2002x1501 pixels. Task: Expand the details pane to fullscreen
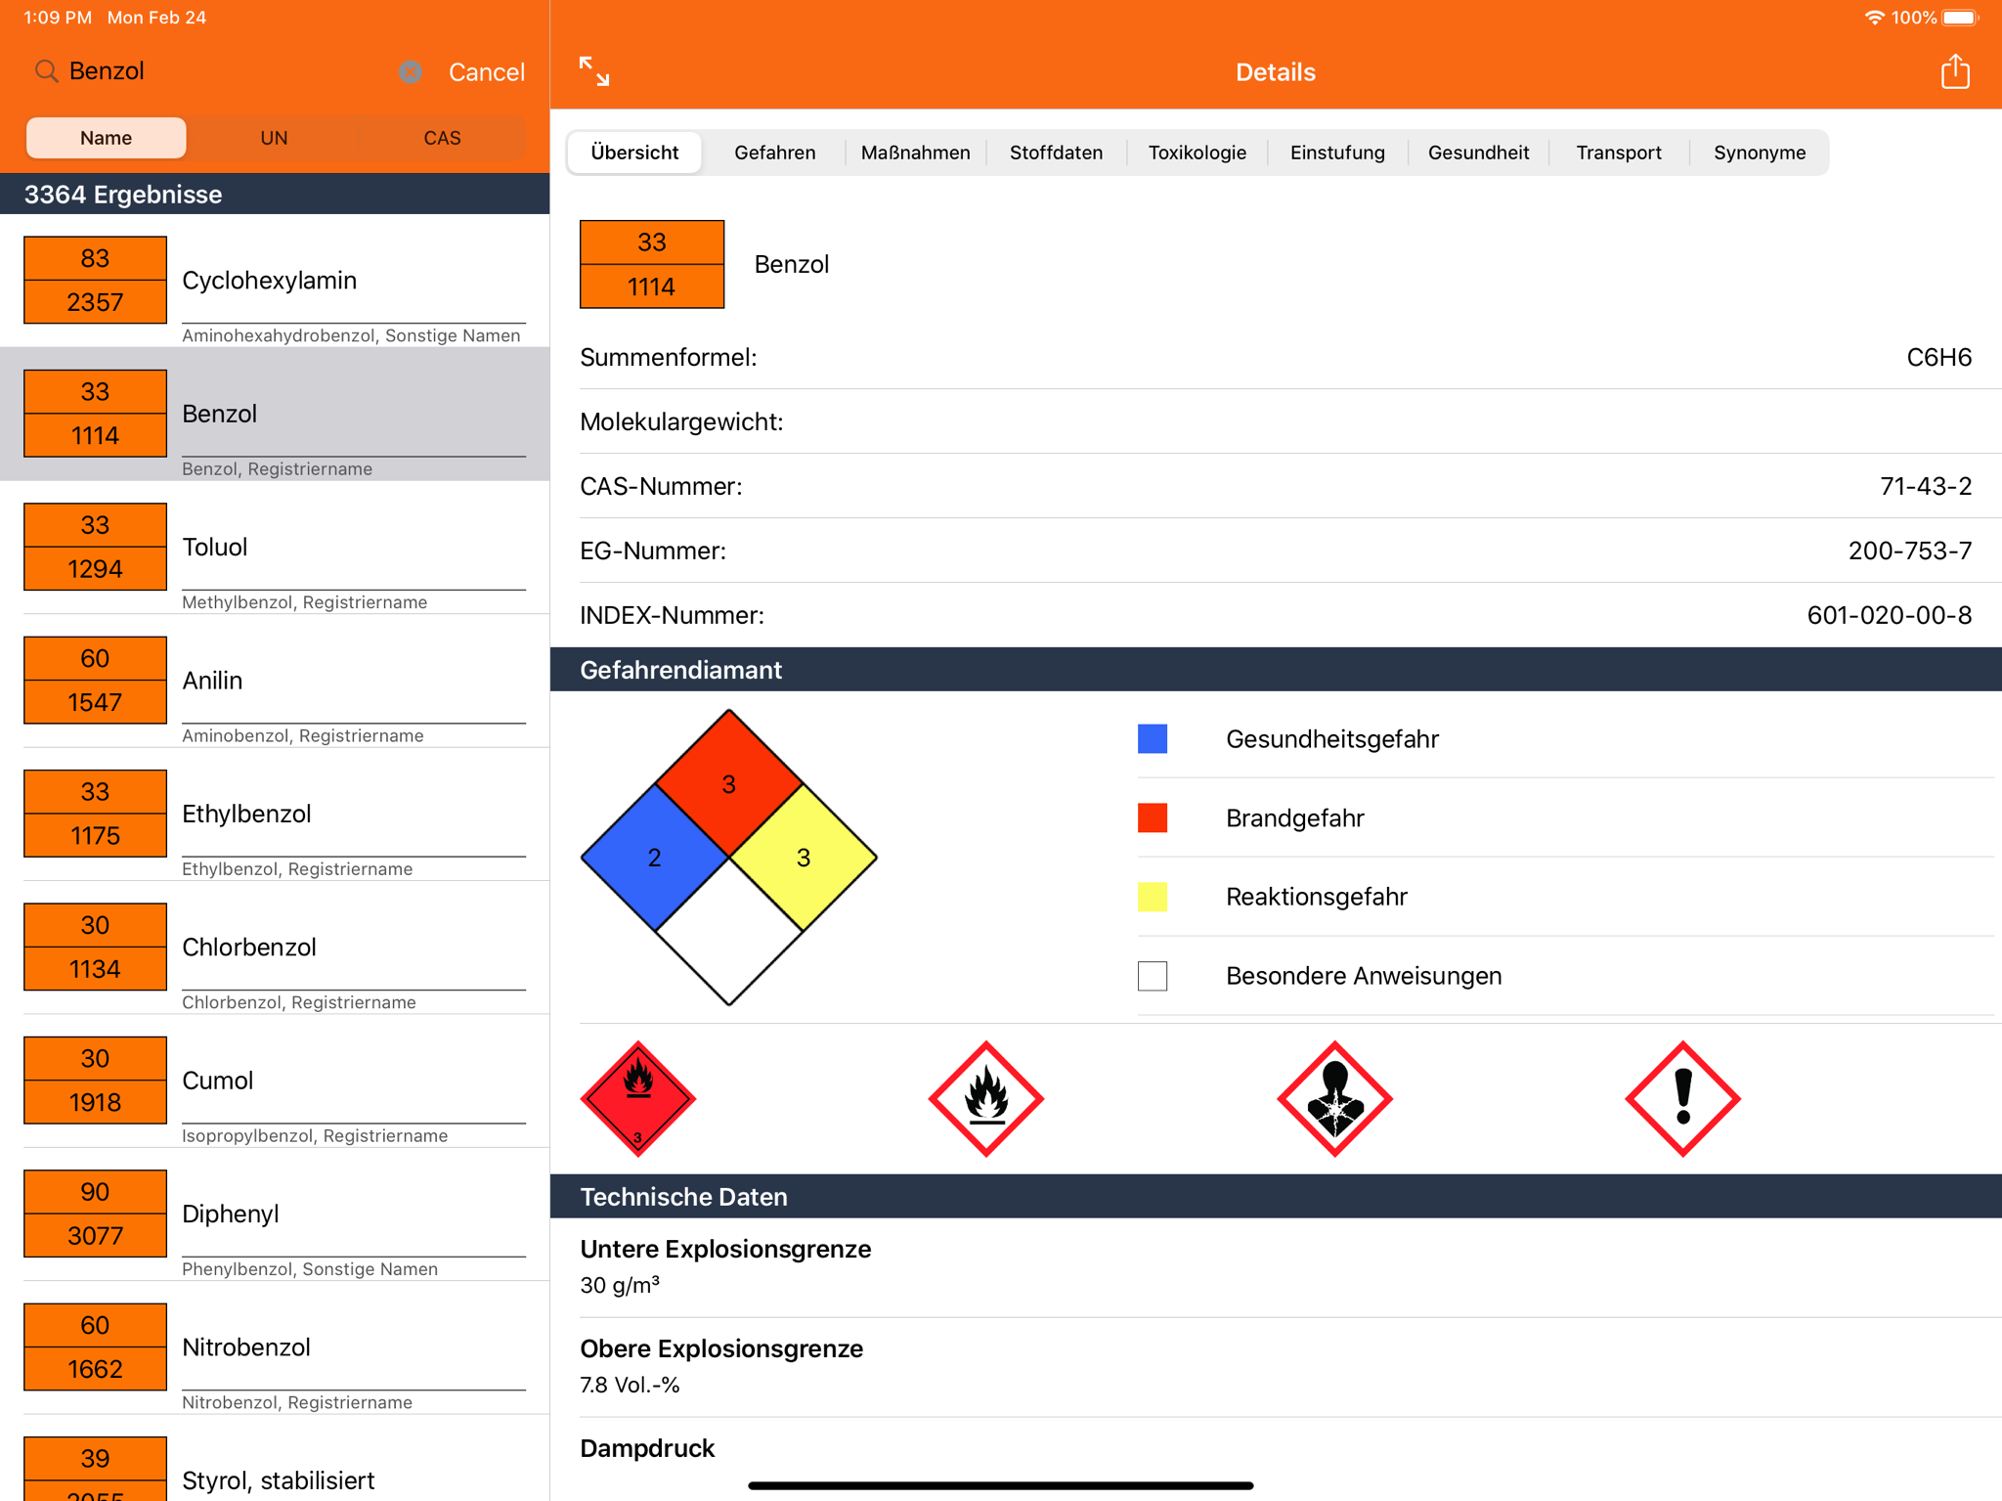click(594, 71)
